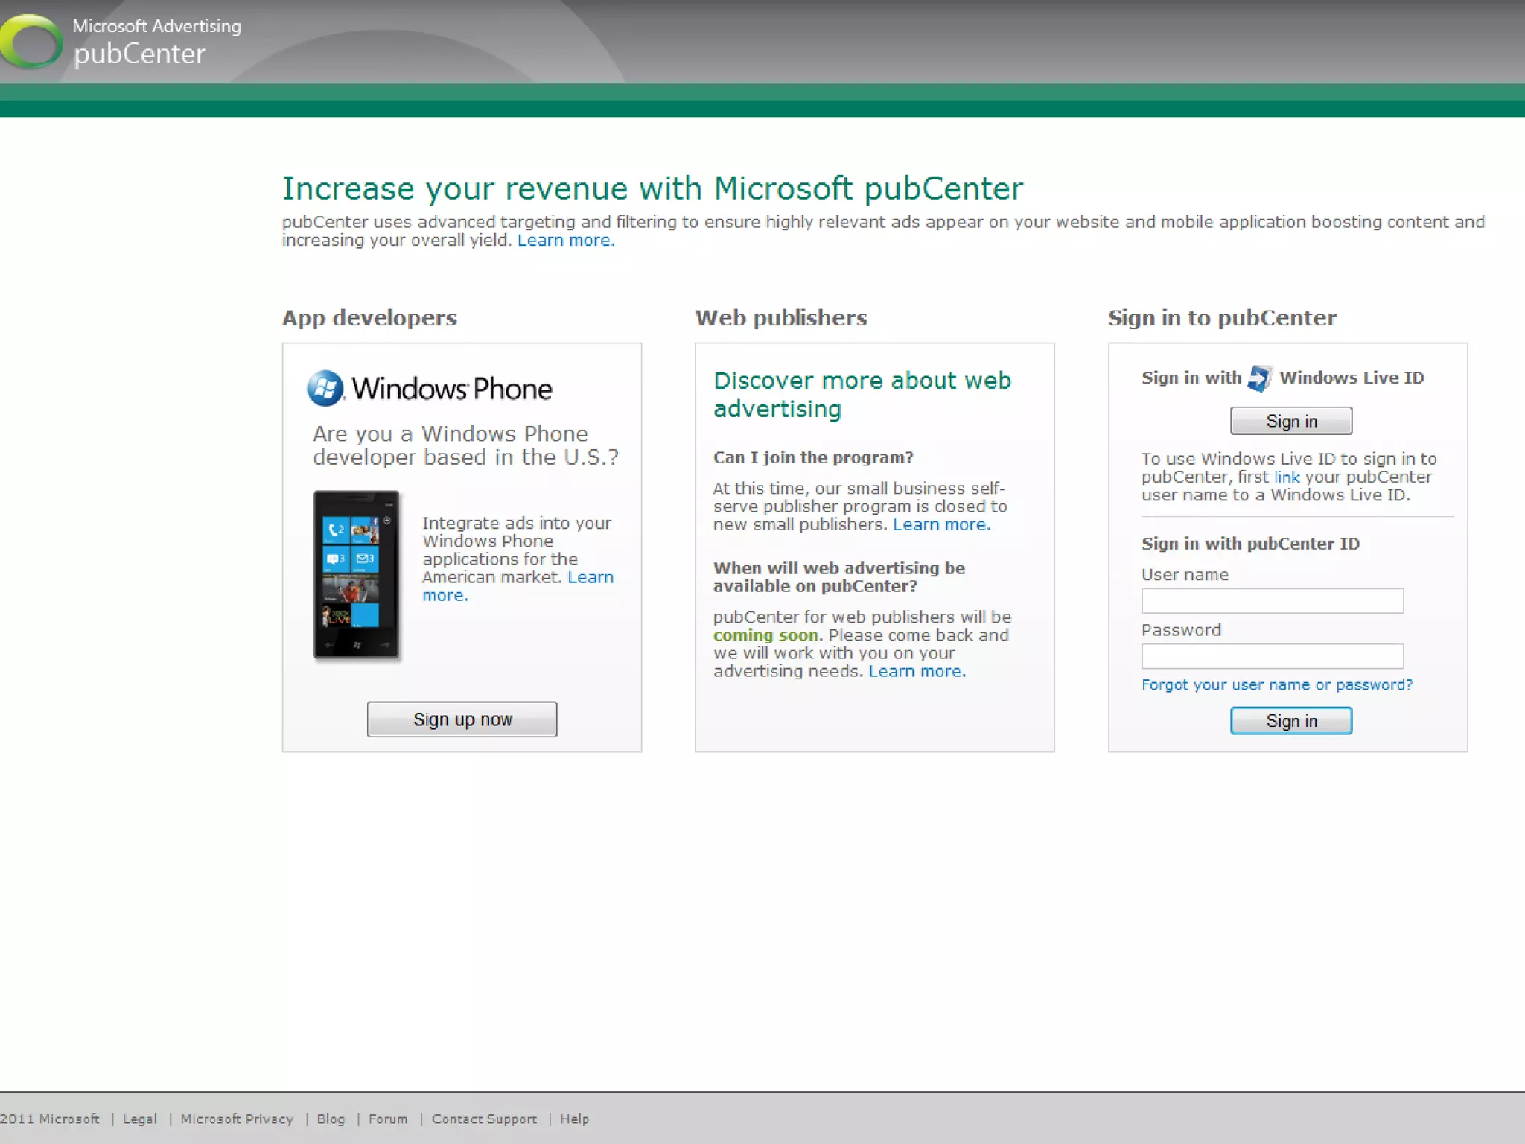Open the Microsoft Privacy footer link
This screenshot has height=1144, width=1525.
point(237,1119)
